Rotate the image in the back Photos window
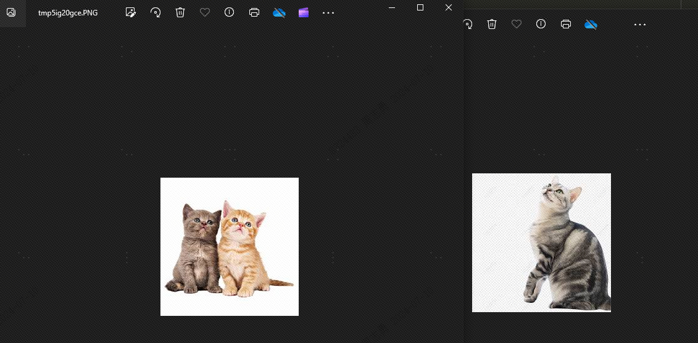This screenshot has width=698, height=343. tap(467, 24)
